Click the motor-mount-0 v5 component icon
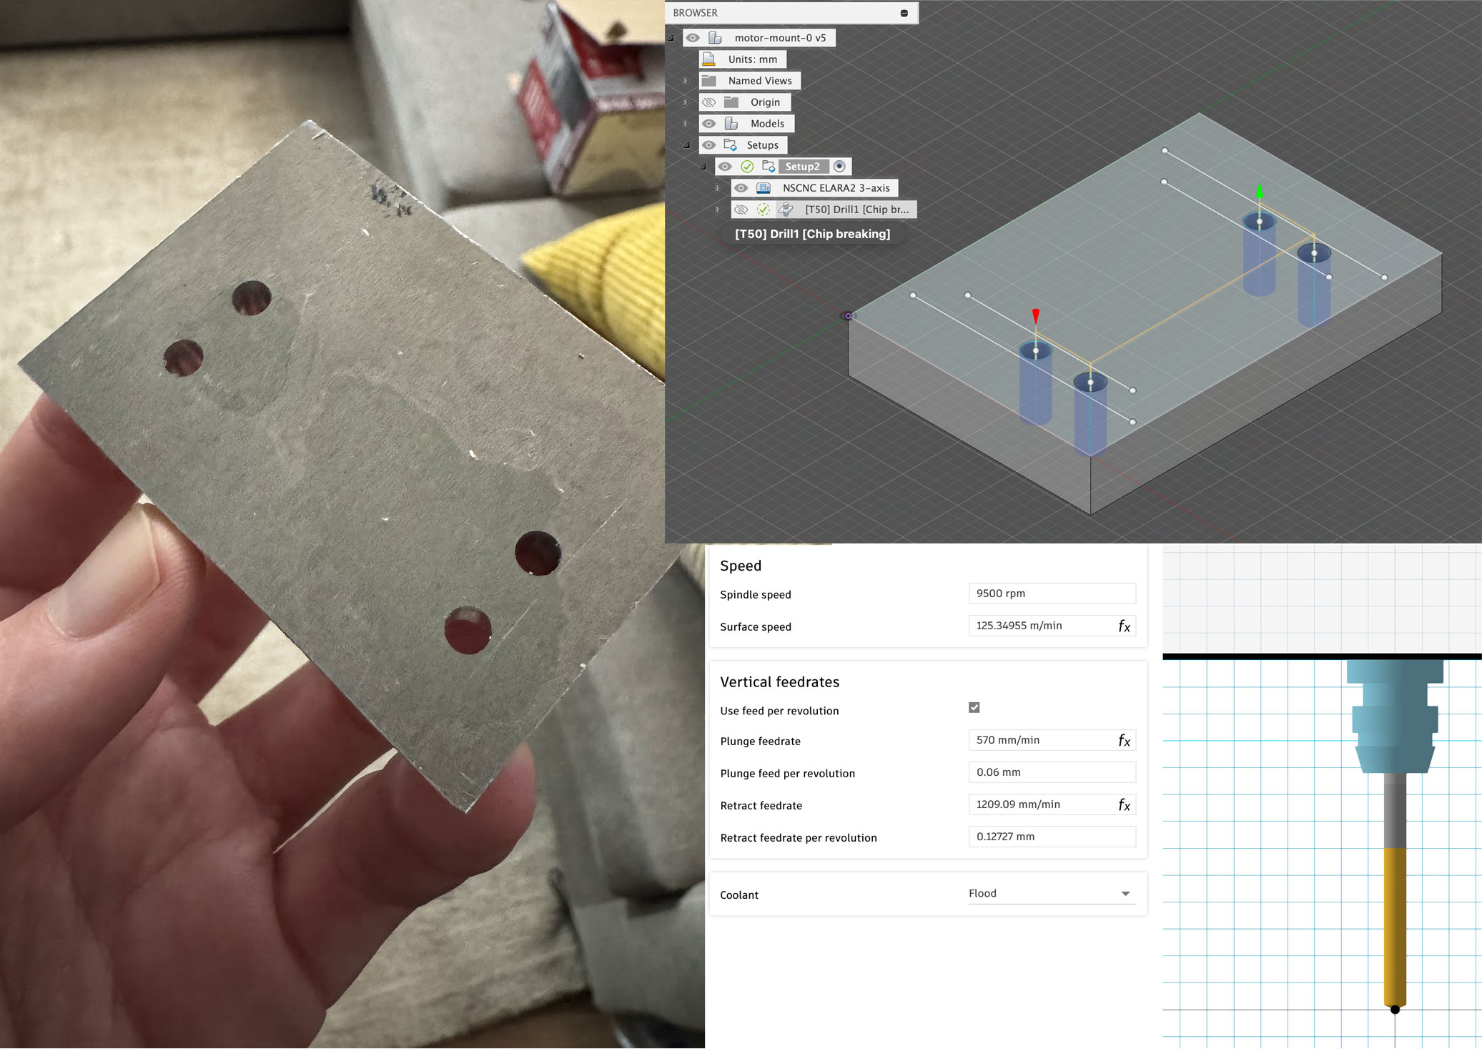The image size is (1482, 1049). [714, 38]
